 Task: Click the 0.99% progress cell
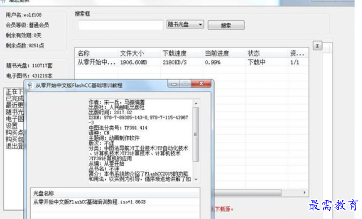tap(213, 62)
